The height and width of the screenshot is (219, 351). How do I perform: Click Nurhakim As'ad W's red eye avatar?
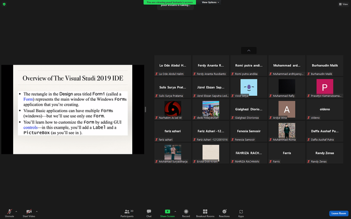[173, 108]
